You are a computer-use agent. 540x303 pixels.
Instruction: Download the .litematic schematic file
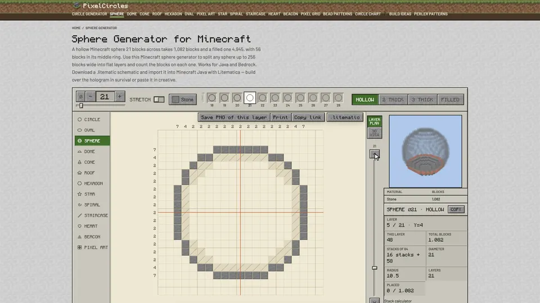(345, 117)
